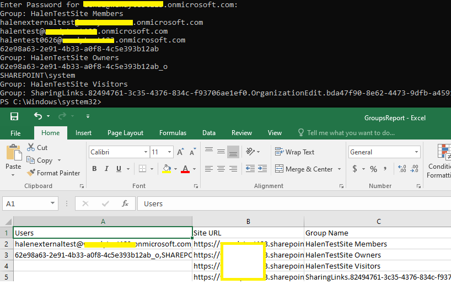Open the Alignment dialog launcher
Screen dimensions: 451x284
(341, 186)
